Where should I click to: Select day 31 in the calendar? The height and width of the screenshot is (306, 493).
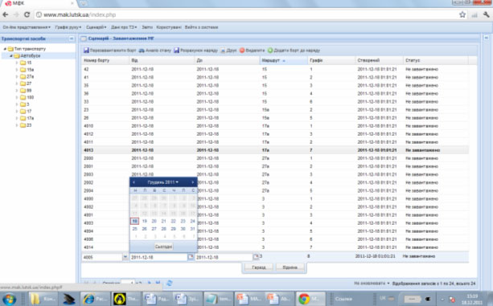click(192, 229)
